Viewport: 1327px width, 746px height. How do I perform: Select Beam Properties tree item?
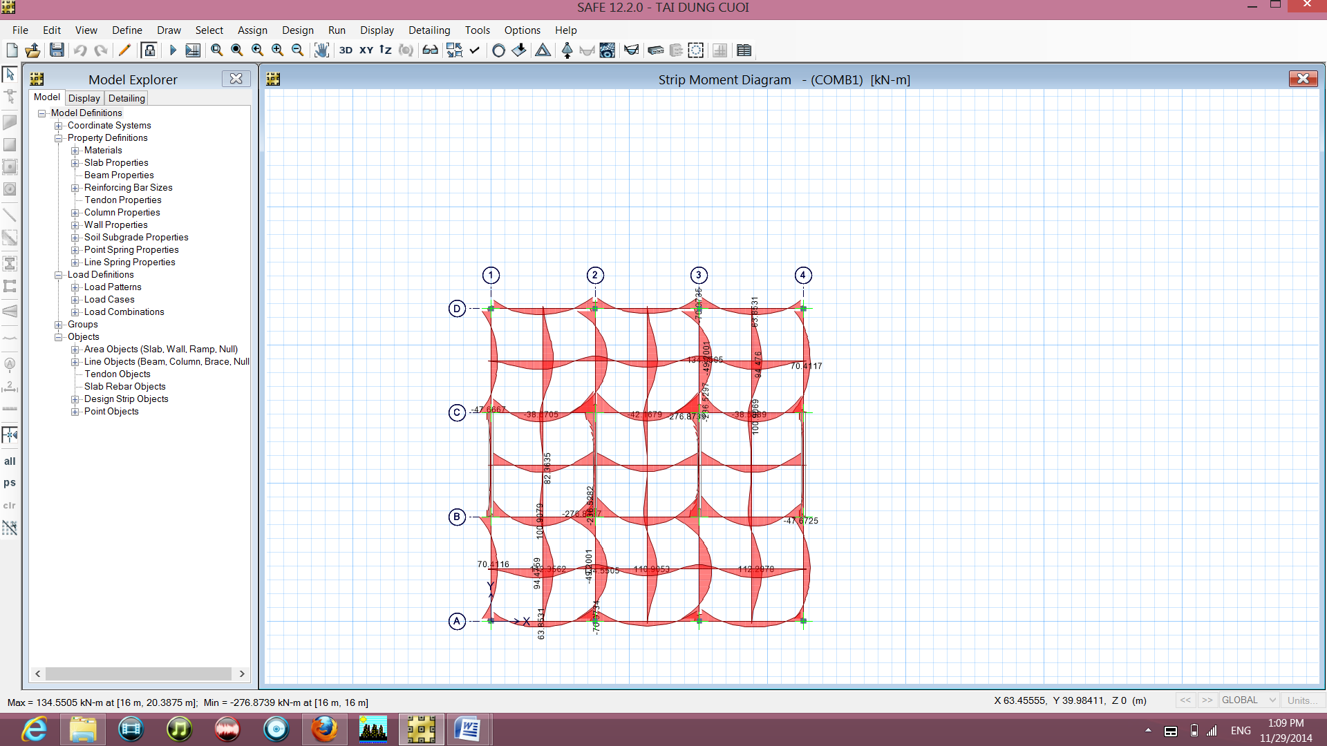click(x=119, y=175)
